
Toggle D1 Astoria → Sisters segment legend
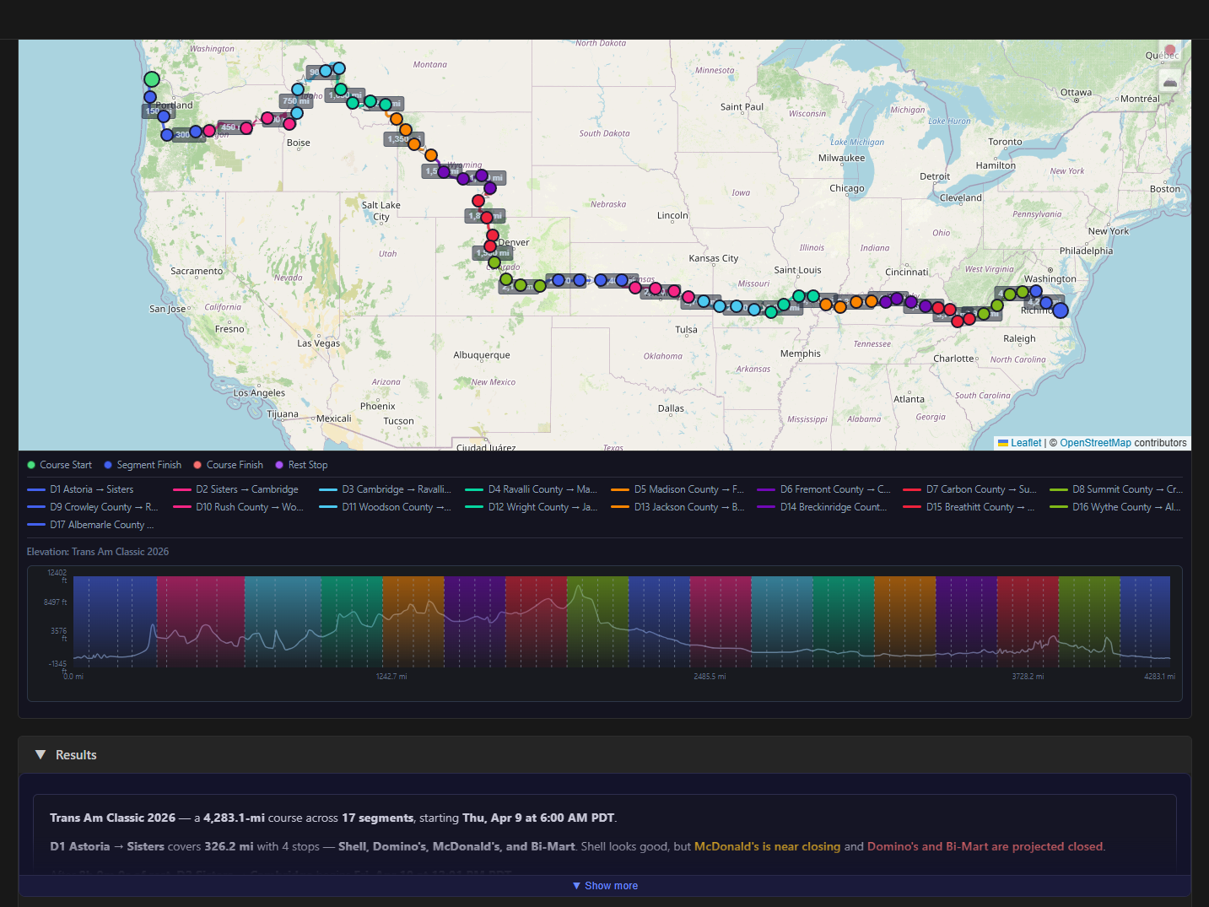coord(81,489)
